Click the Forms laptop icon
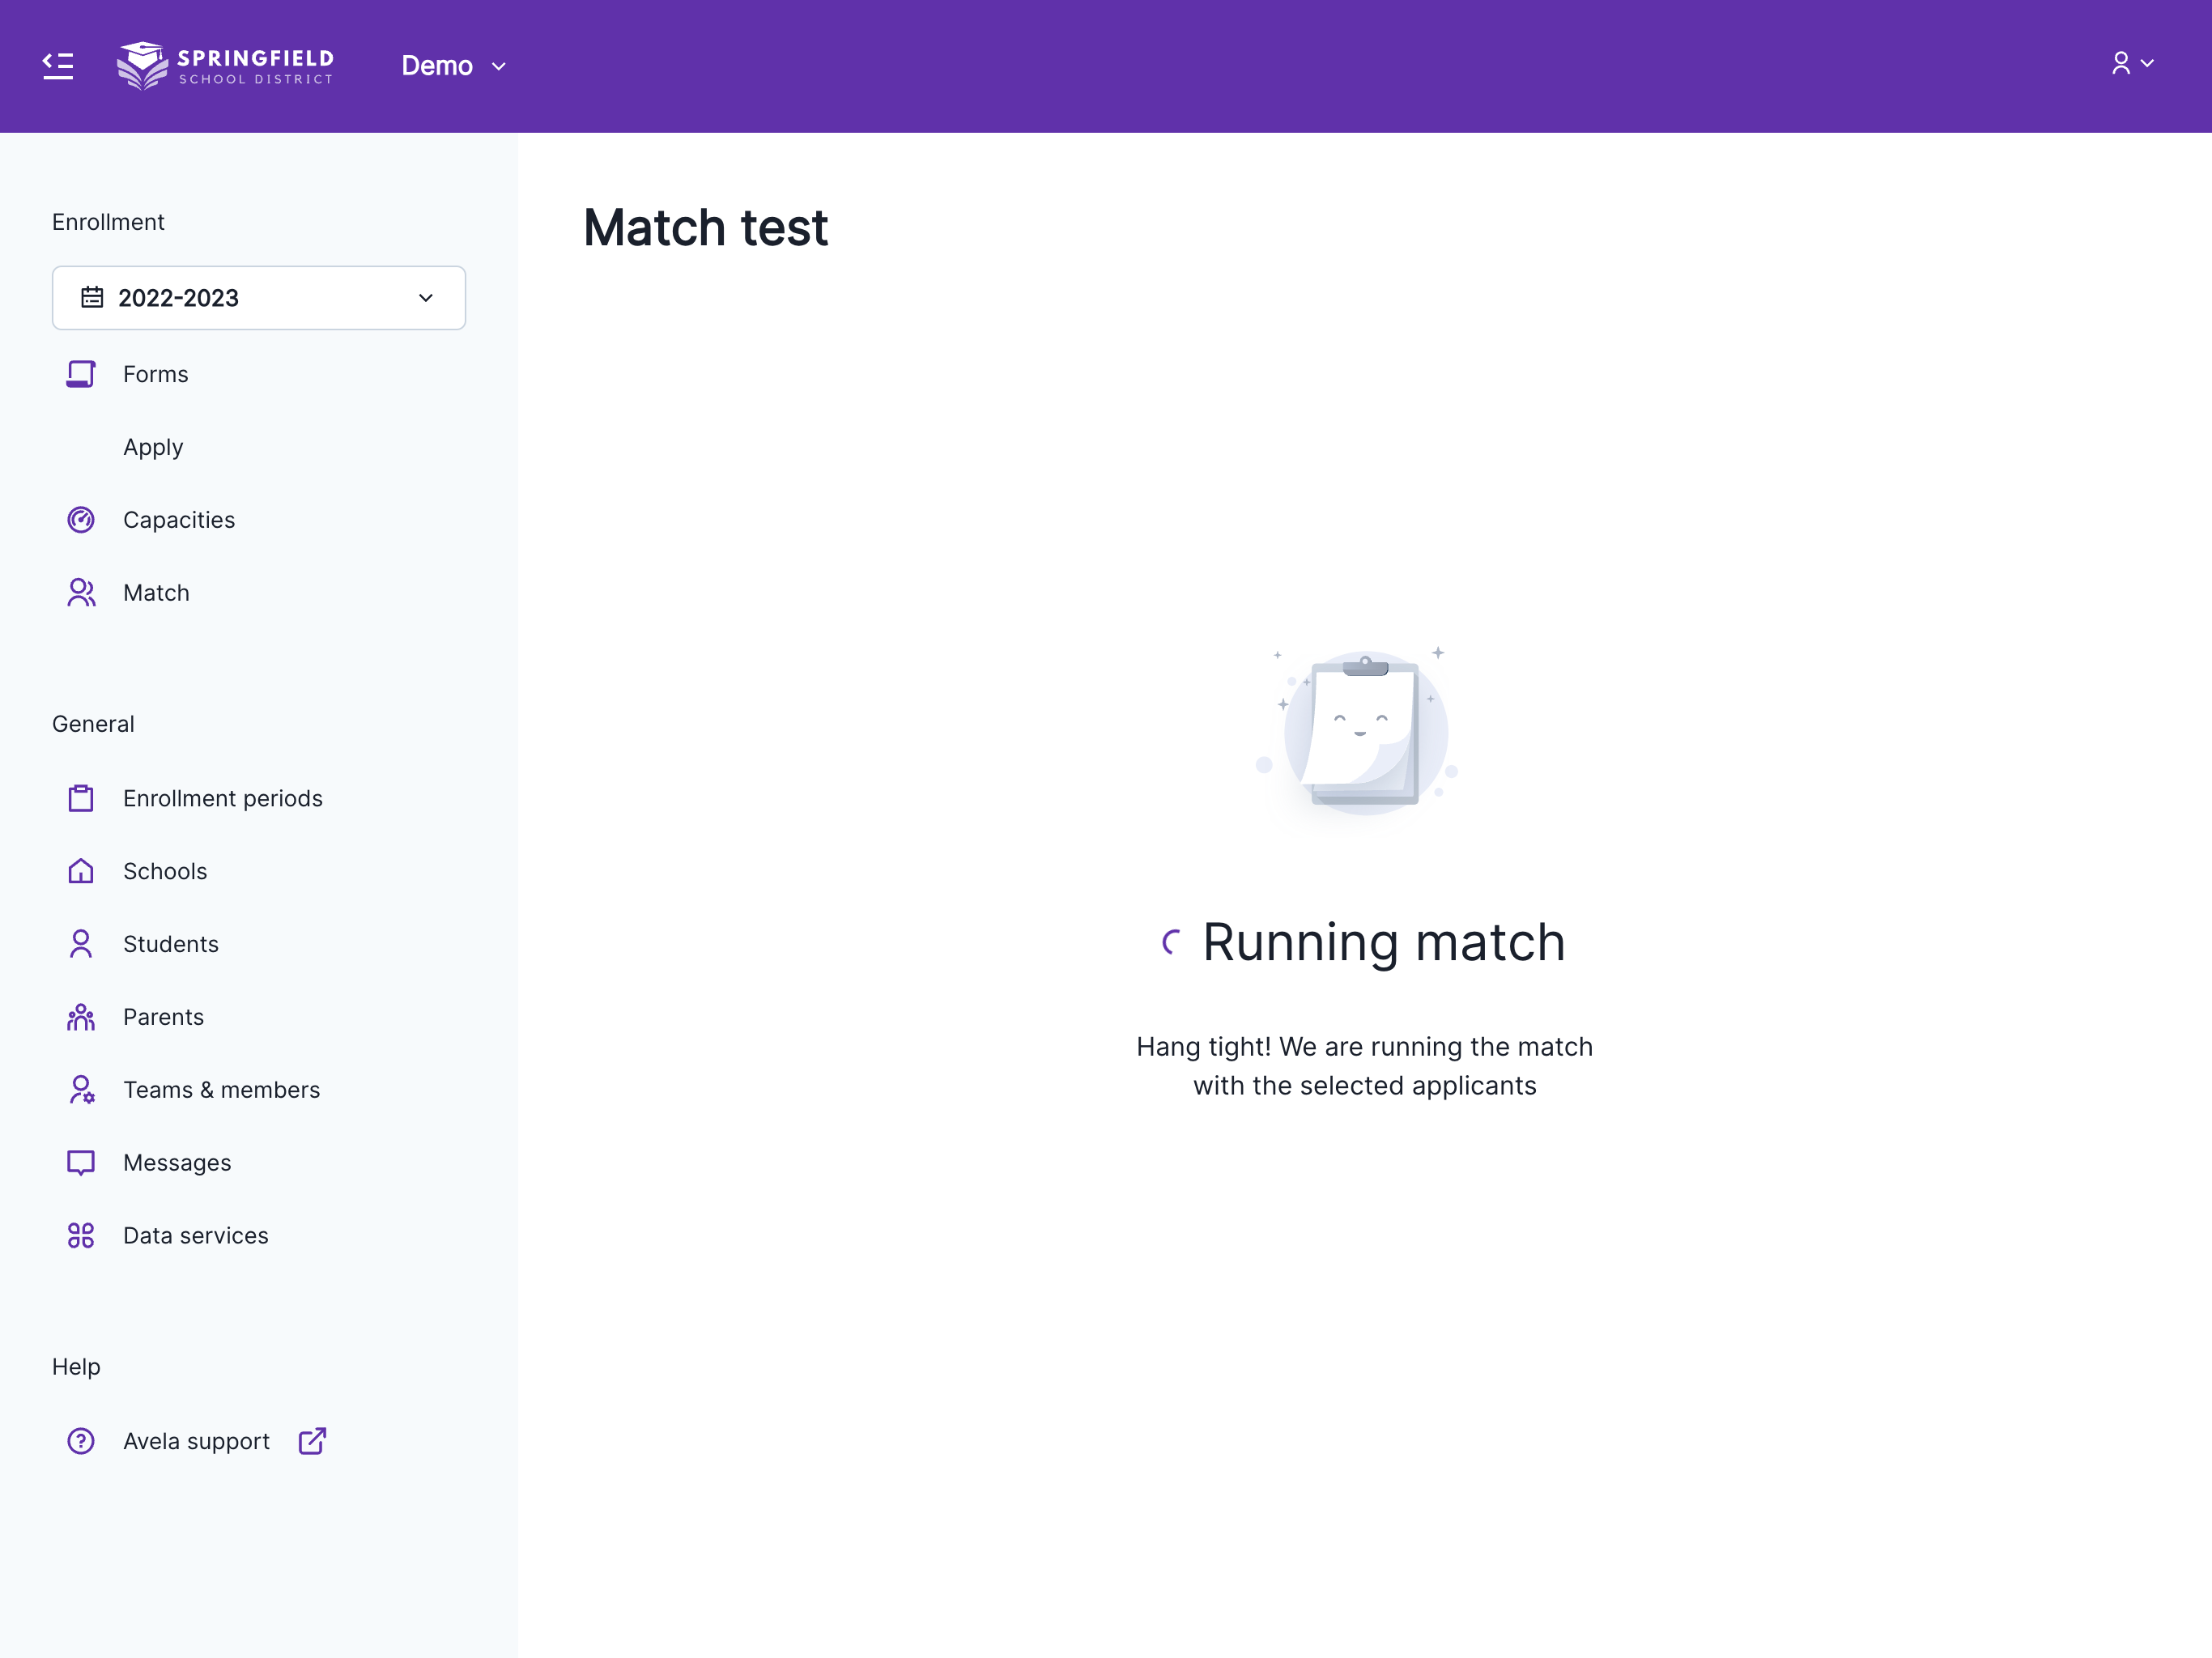Viewport: 2212px width, 1658px height. click(81, 374)
